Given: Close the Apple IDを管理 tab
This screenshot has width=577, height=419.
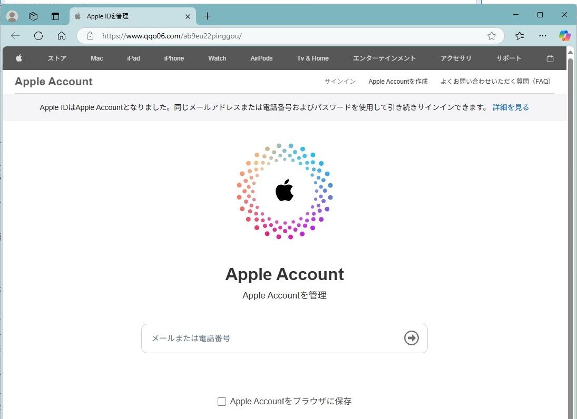Looking at the screenshot, I should click(188, 16).
